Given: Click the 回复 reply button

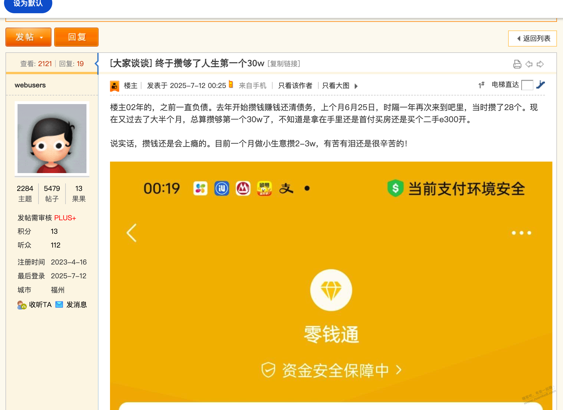Looking at the screenshot, I should [76, 37].
